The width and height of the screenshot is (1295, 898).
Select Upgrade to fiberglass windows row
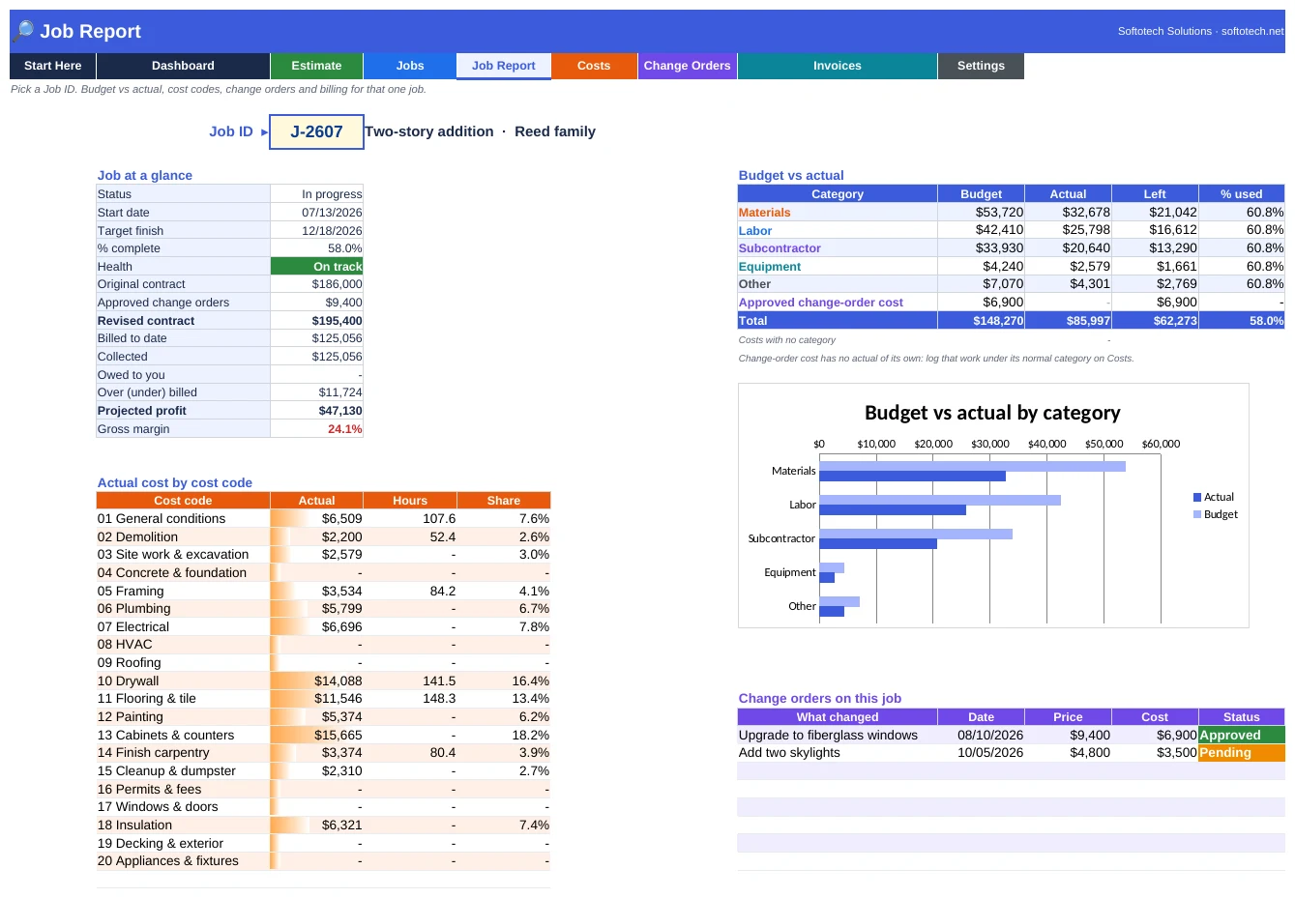[x=1012, y=735]
